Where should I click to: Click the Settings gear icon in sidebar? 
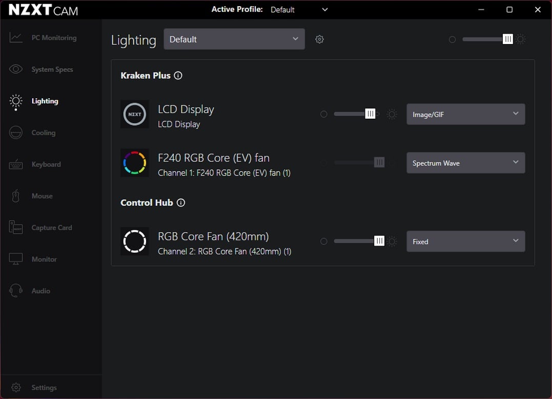[x=16, y=387]
